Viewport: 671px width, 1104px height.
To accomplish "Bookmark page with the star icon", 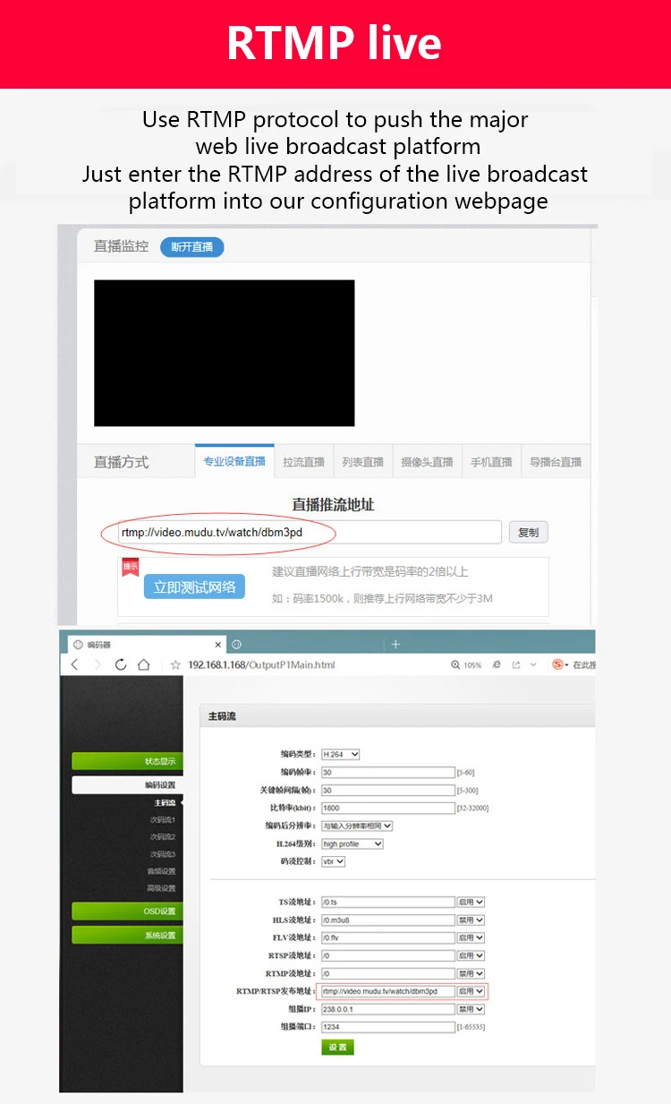I will pos(176,665).
